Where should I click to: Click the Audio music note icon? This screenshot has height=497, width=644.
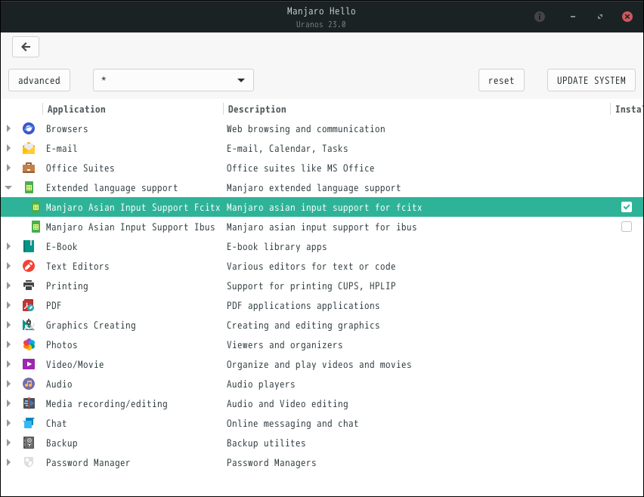tap(29, 384)
